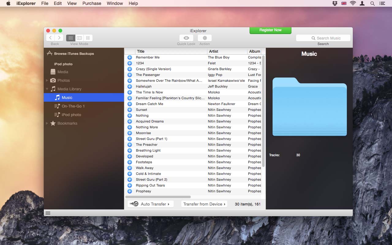This screenshot has height=245, width=392.
Task: Click plus icon beside Remember Me
Action: pos(130,57)
